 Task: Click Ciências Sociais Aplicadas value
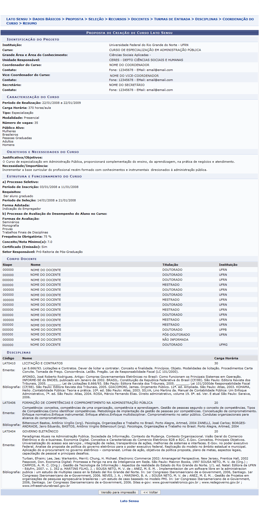(x=130, y=55)
